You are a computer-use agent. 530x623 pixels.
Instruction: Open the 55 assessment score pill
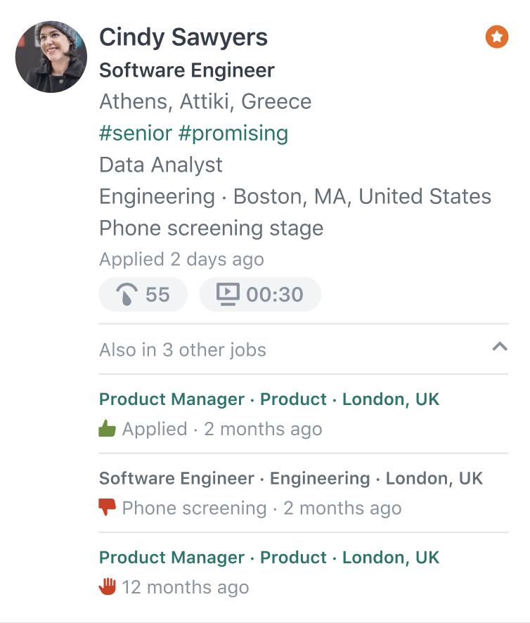point(143,295)
